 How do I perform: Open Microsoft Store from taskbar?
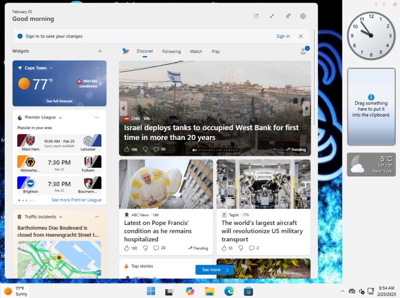tap(248, 291)
